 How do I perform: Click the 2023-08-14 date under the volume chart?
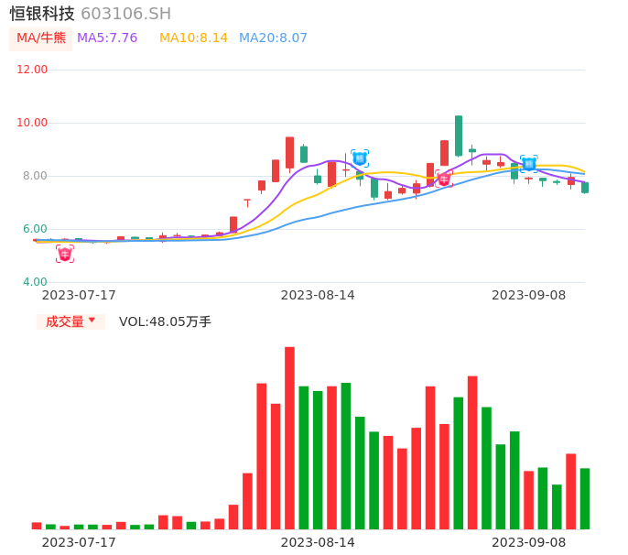point(318,542)
